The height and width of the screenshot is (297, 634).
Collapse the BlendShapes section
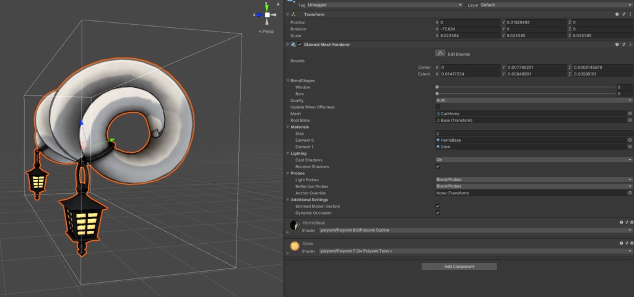tap(287, 81)
